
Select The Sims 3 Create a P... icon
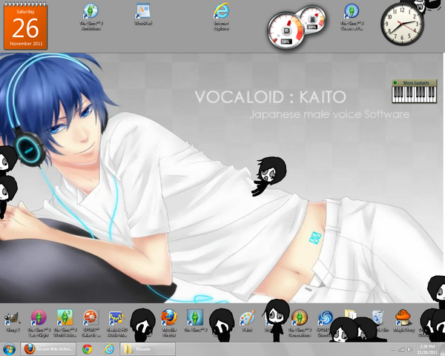(x=352, y=16)
